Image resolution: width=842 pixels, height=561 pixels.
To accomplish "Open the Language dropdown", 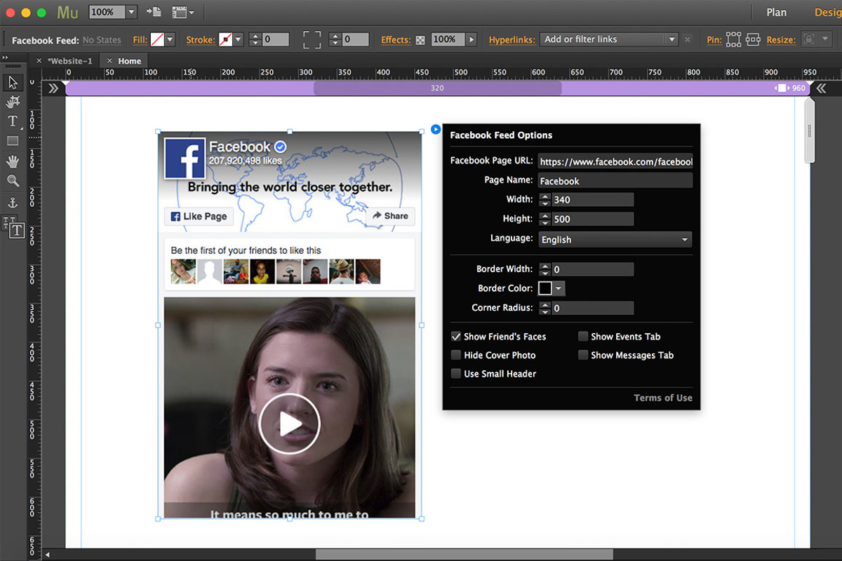I will [615, 240].
